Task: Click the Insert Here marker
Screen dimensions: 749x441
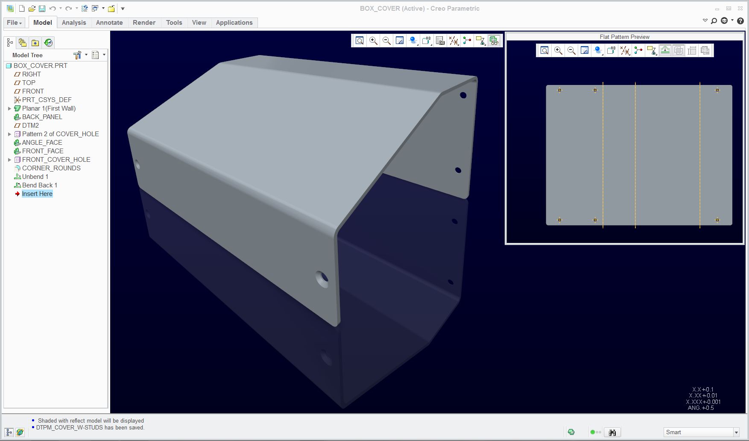Action: point(34,194)
